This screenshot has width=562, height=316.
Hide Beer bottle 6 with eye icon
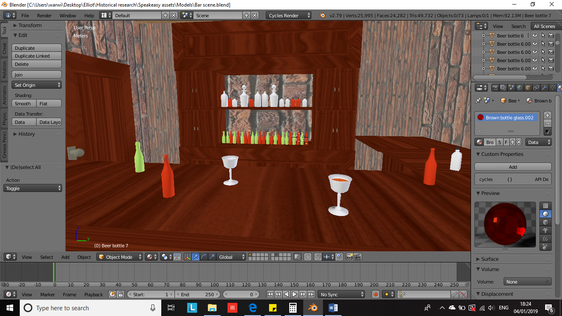coord(535,36)
